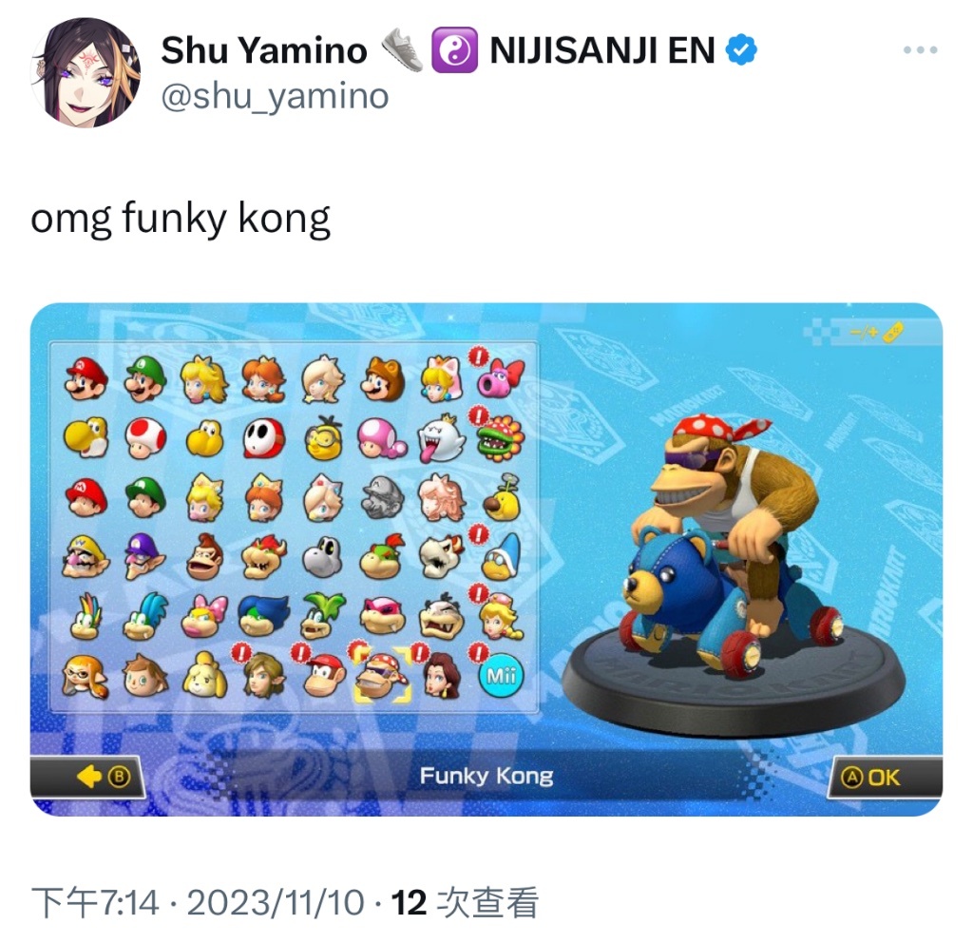Viewport: 973px width, 943px height.
Task: Select the Link character icon
Action: coord(264,676)
